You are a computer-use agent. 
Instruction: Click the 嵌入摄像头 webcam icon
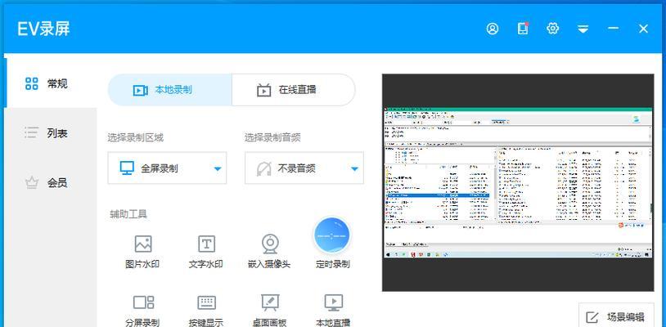tap(270, 244)
